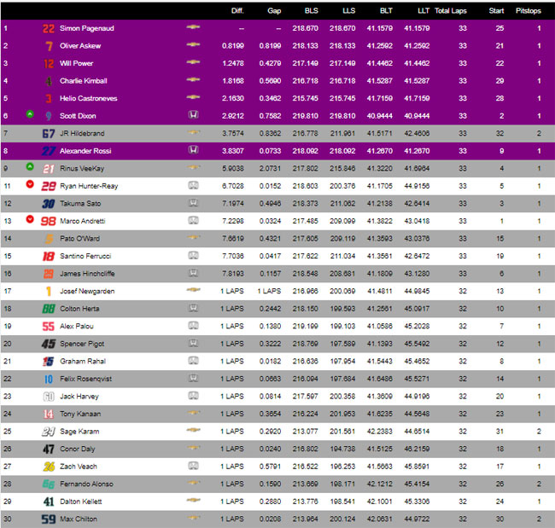
Task: Click the Diff. column header
Action: [237, 11]
